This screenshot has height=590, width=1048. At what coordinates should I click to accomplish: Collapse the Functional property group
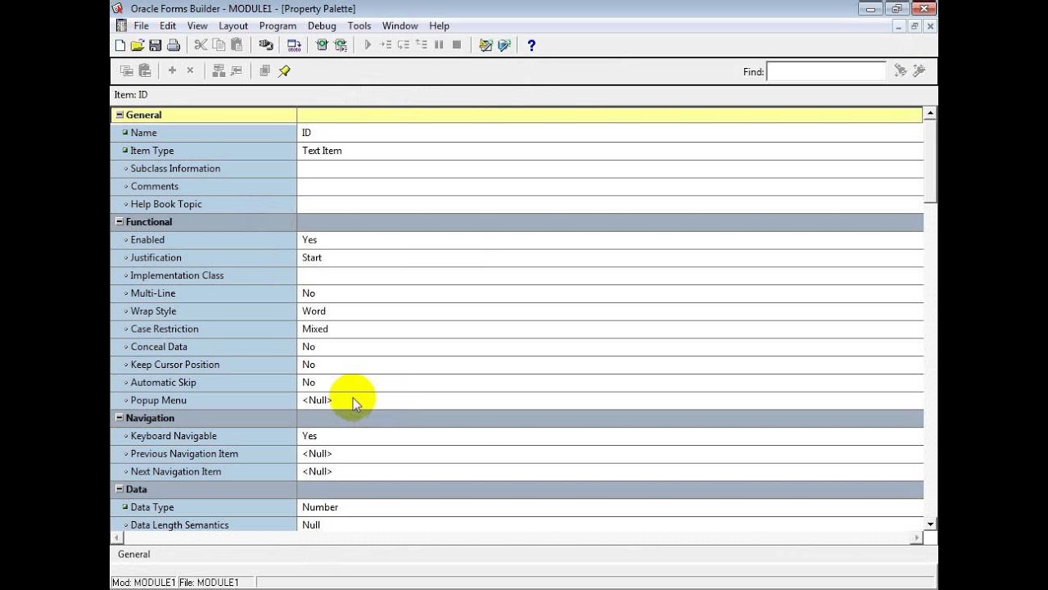pos(120,221)
